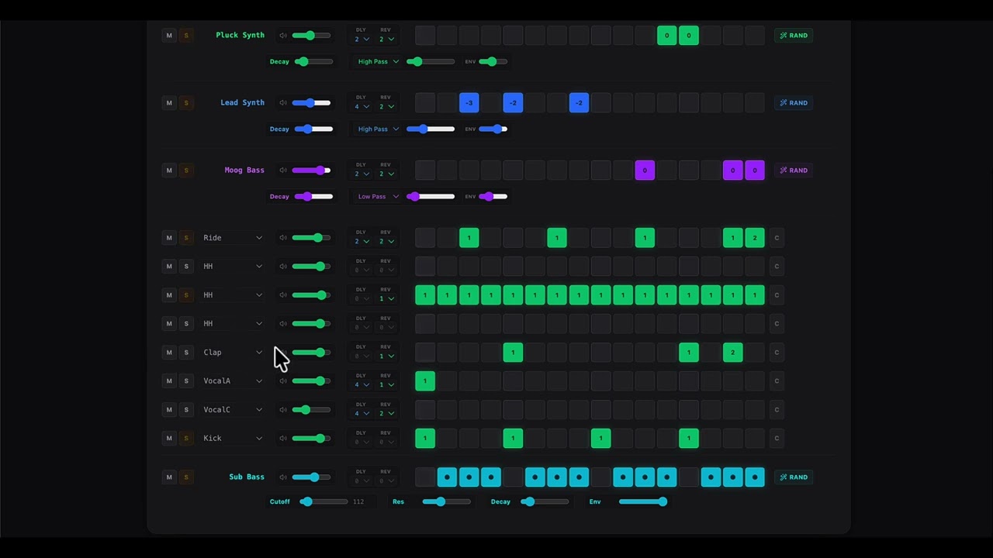Click the Kick row speaker icon
Screen dimensions: 993x558
[283, 439]
